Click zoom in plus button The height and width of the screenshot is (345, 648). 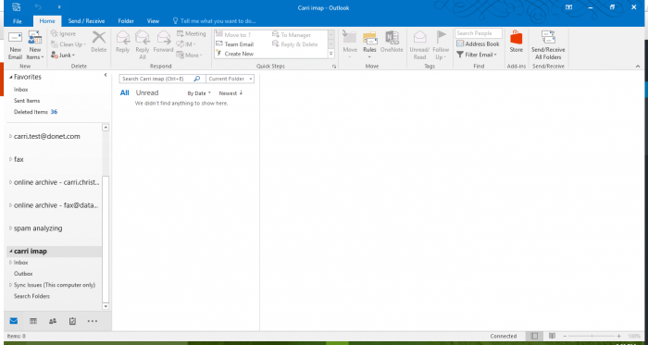pyautogui.click(x=618, y=337)
